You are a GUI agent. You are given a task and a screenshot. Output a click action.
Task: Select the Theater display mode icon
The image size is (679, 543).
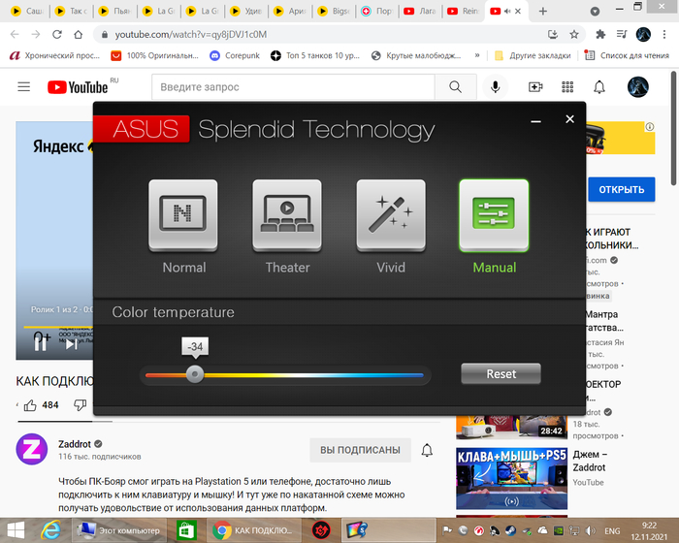coord(287,214)
